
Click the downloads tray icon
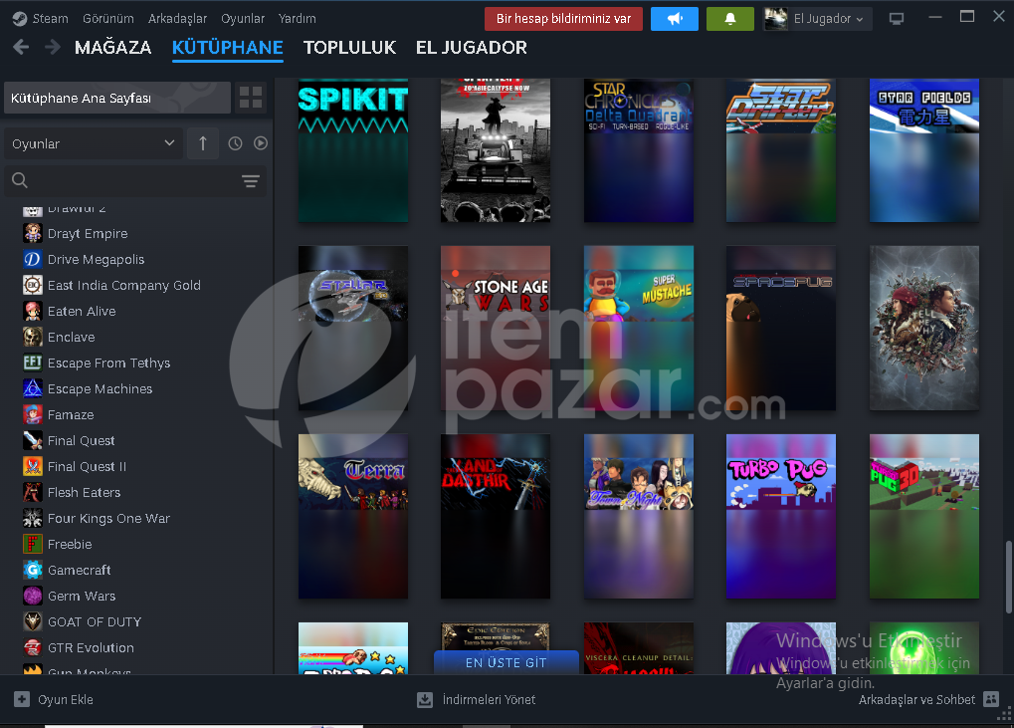[x=425, y=699]
